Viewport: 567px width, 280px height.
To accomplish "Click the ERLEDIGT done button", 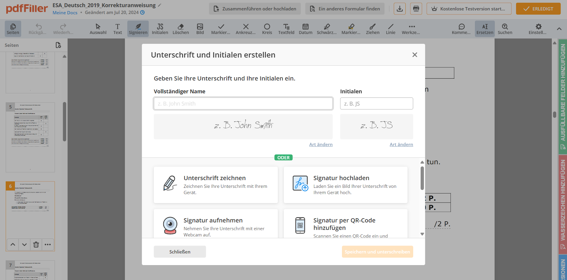I will pos(538,9).
